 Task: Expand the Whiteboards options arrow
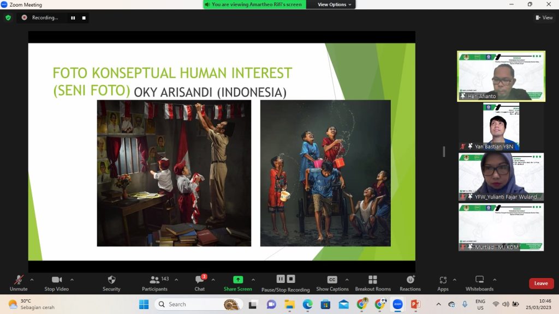click(495, 280)
